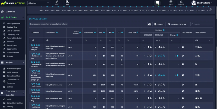
Task: Open Audience Analytics page
Action: click(14, 69)
